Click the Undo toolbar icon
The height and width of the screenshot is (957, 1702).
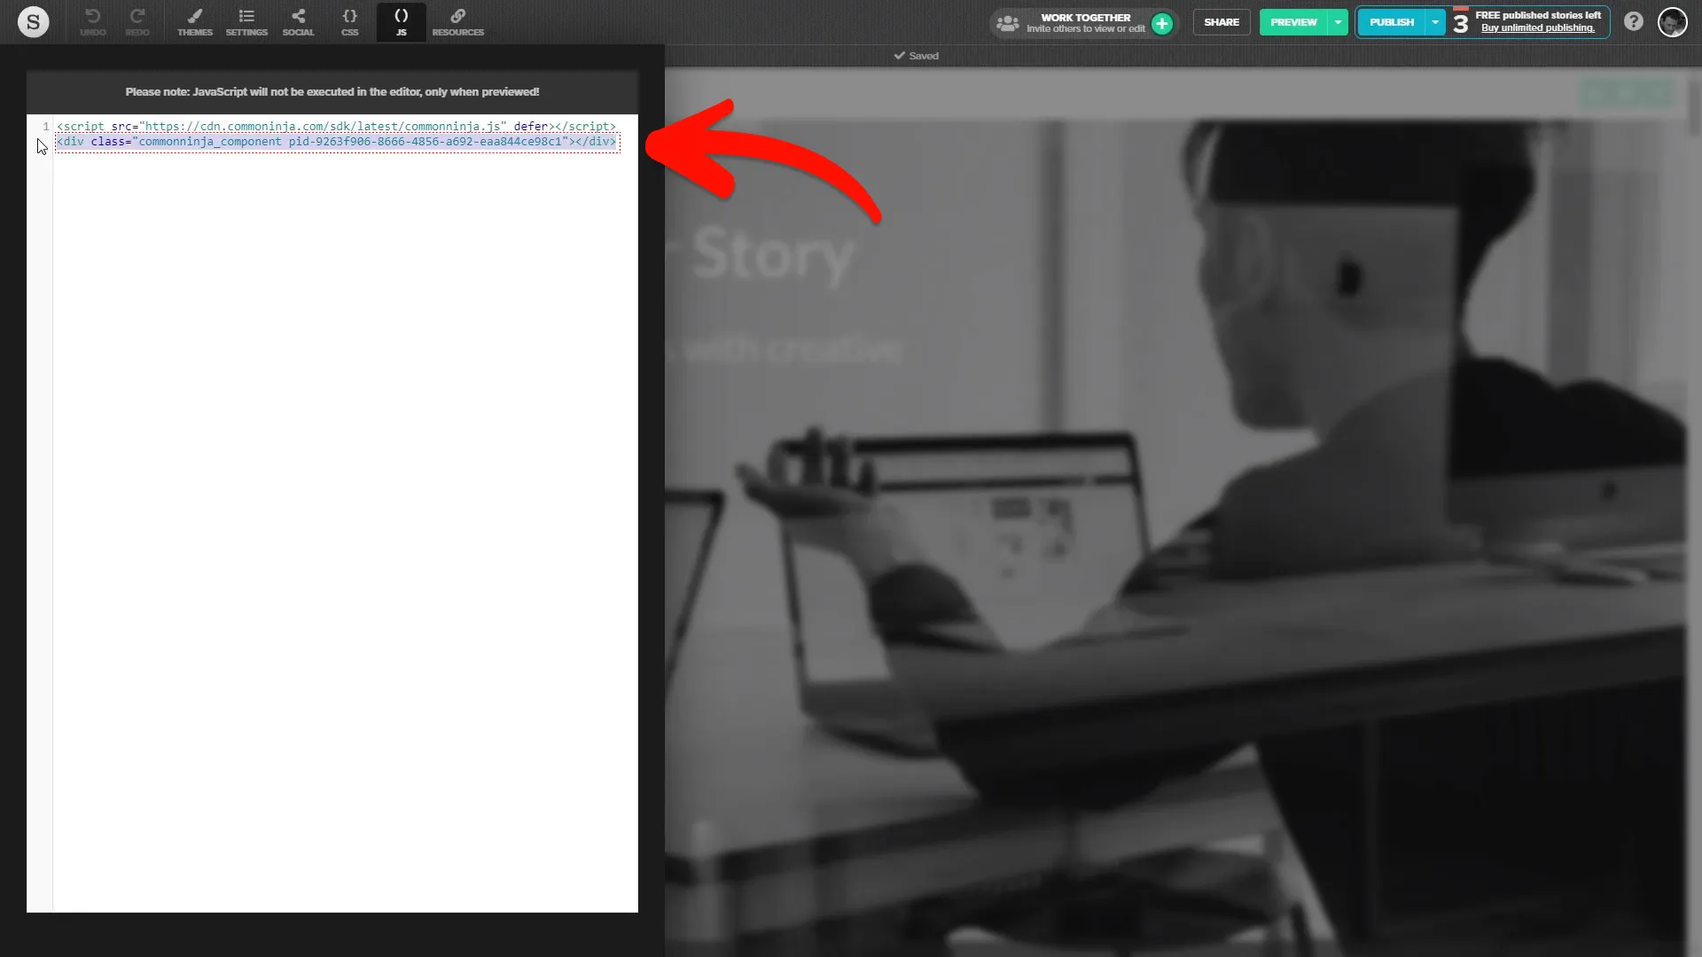pos(92,22)
